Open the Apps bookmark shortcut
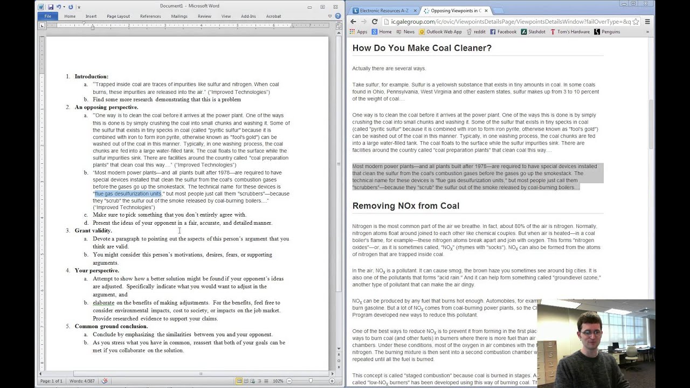This screenshot has height=388, width=690. [x=358, y=32]
